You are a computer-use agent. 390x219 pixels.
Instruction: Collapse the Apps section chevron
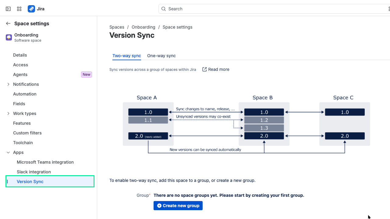[x=8, y=152]
